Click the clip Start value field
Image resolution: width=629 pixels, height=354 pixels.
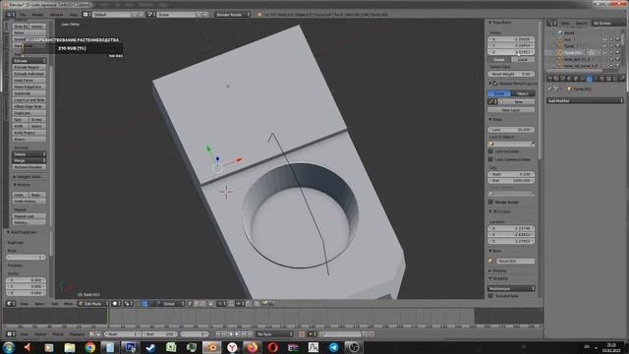tap(511, 175)
